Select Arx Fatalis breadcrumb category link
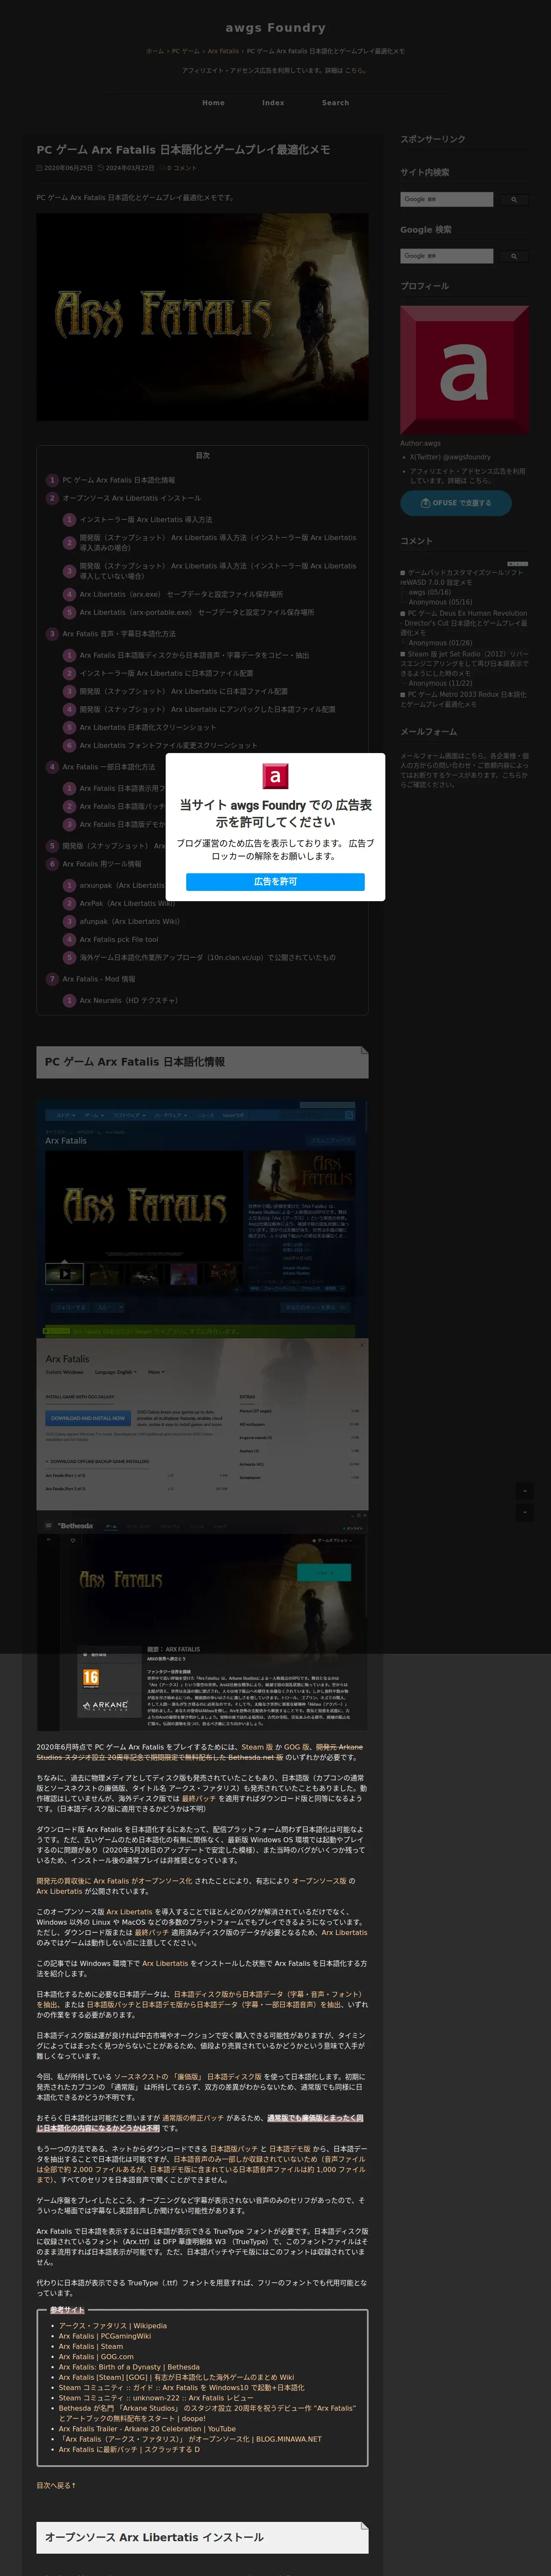This screenshot has height=2576, width=551. coord(223,51)
